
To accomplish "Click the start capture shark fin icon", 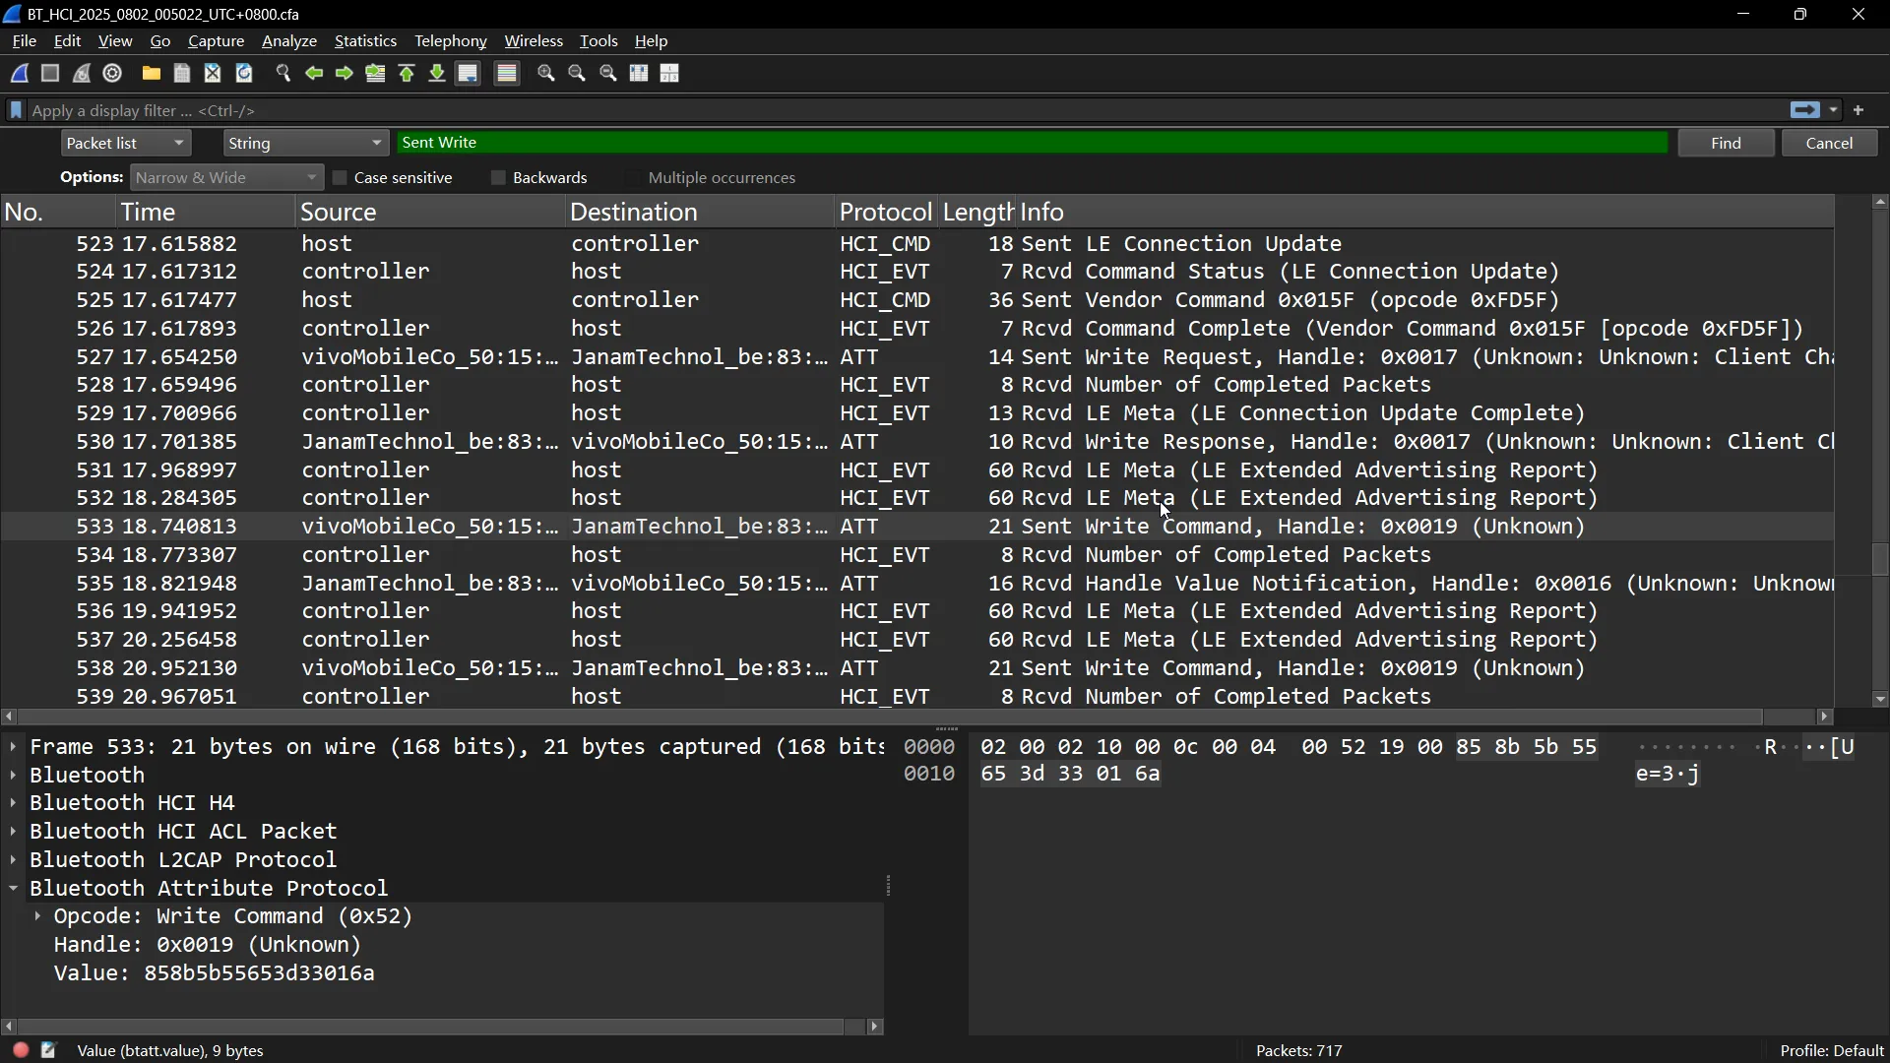I will click(x=20, y=74).
